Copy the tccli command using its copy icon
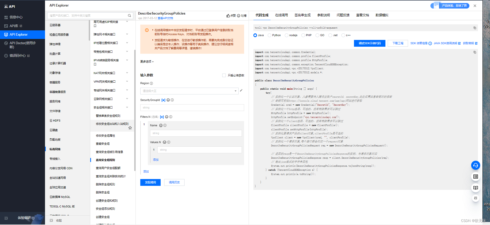Image resolution: width=490 pixels, height=225 pixels. tap(475, 28)
